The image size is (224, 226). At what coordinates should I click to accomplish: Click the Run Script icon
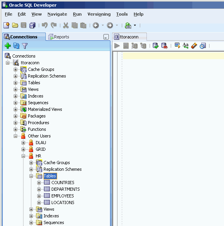(x=126, y=46)
